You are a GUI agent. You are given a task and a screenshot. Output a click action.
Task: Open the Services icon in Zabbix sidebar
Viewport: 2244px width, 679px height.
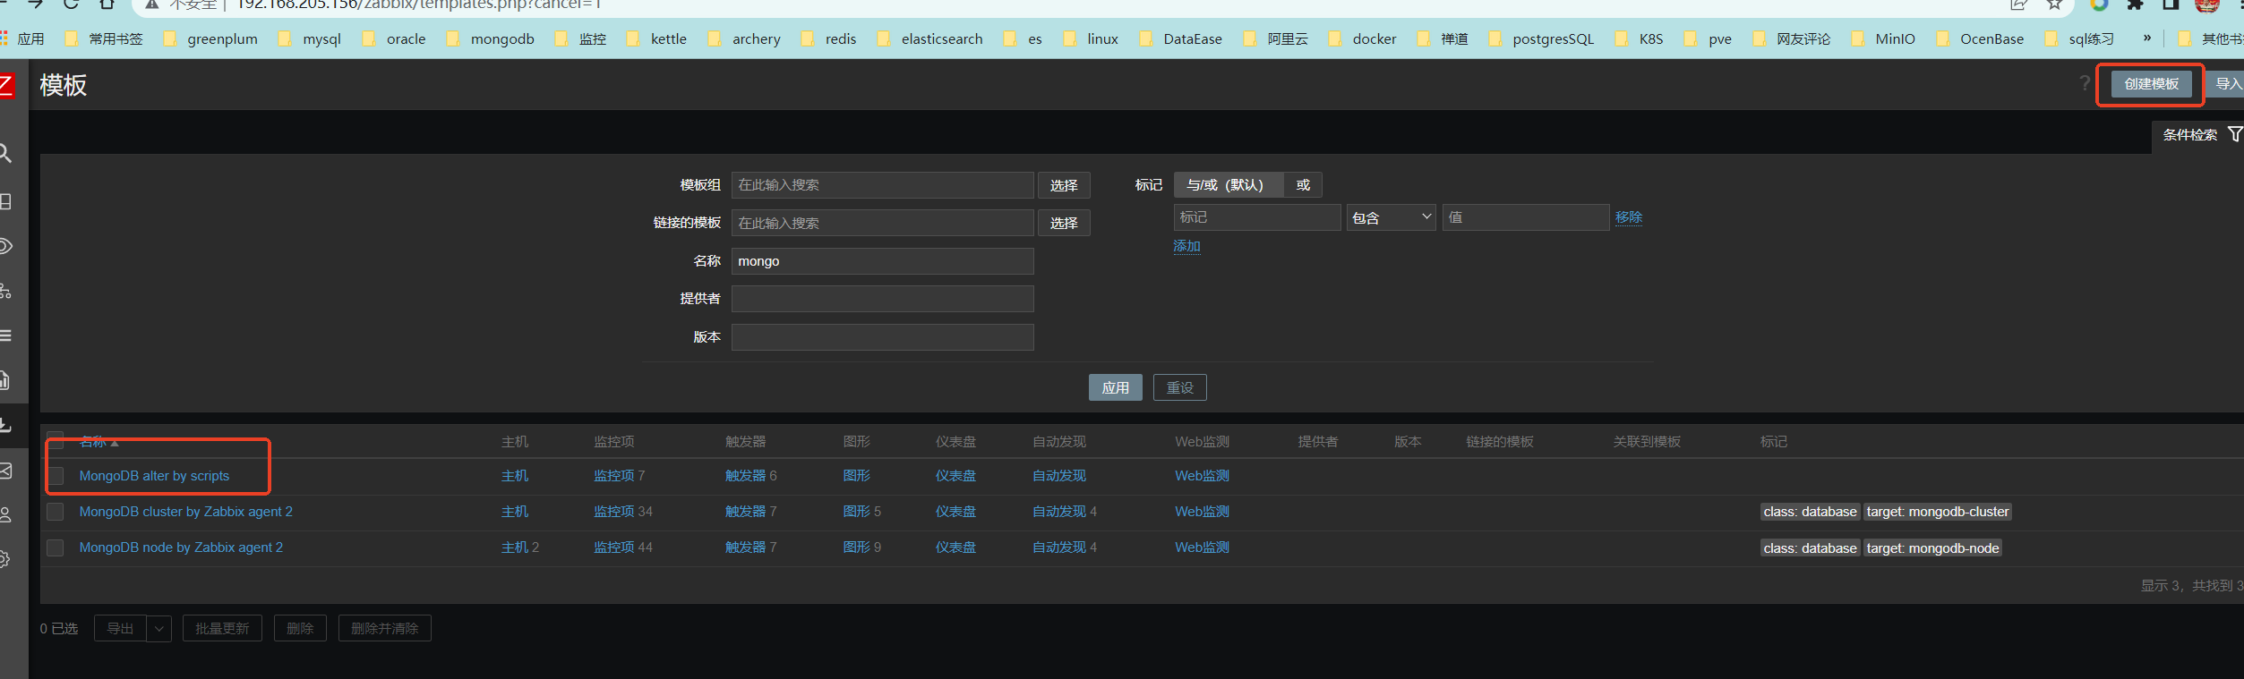tap(5, 291)
